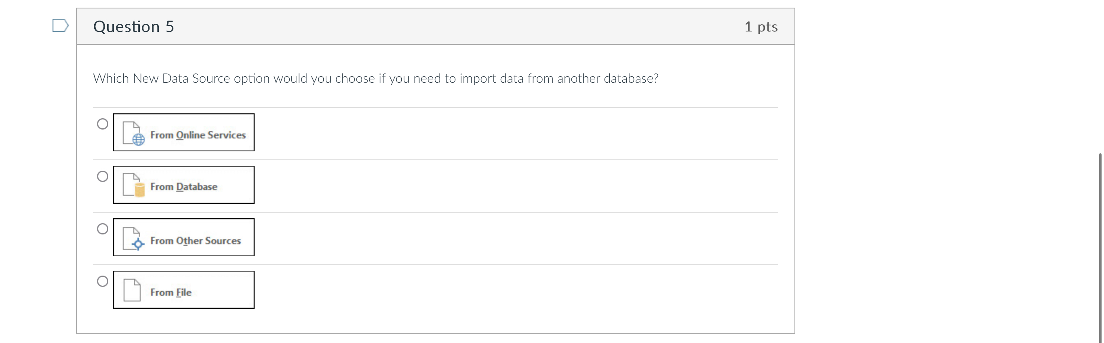Click the From Online Services label text
The image size is (1104, 343).
click(x=198, y=135)
